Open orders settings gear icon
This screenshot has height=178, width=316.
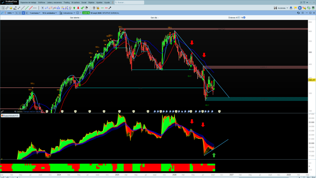244,18
